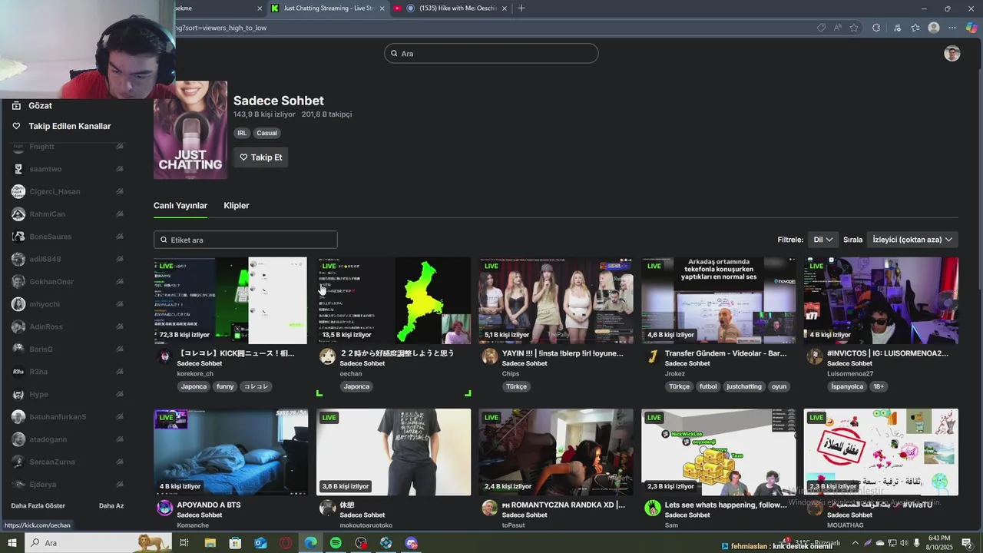Click the top Ara search field
983x553 pixels.
[491, 54]
